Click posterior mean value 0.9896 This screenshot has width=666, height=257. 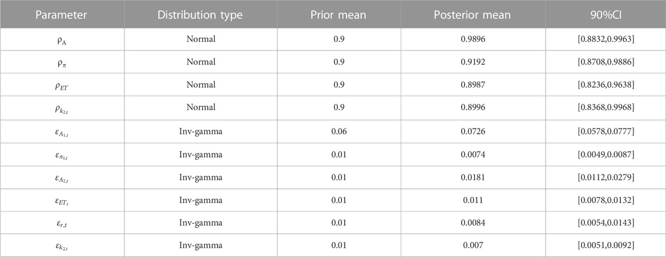[x=473, y=39]
